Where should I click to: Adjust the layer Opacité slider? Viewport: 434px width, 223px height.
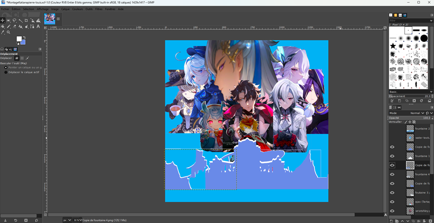410,118
